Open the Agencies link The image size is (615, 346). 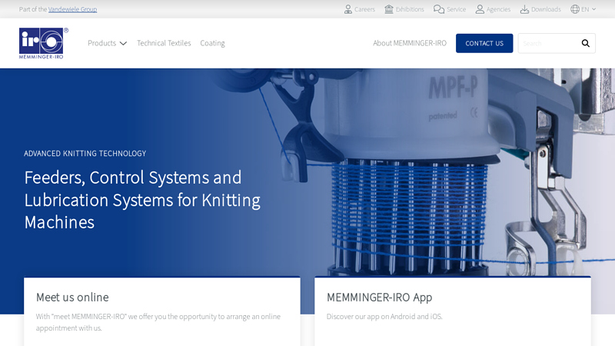493,9
